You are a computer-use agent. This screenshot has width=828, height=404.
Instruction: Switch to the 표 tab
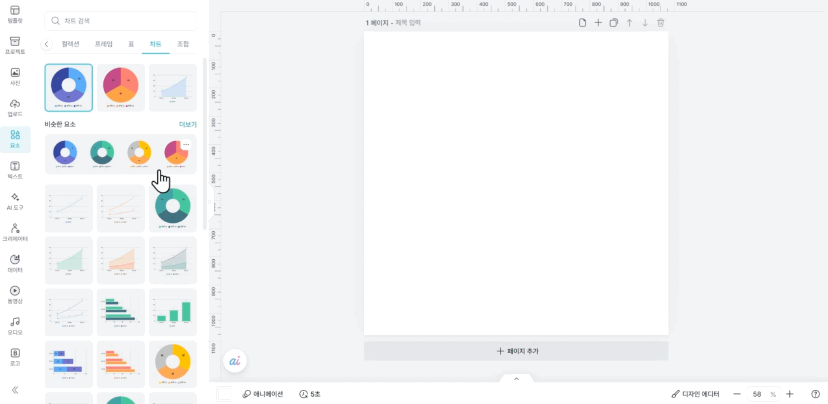pyautogui.click(x=131, y=44)
